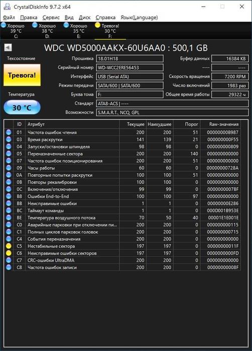The height and width of the screenshot is (351, 252).
Task: Click status icon of C8 Частота ошибок записи
Action: click(9, 267)
